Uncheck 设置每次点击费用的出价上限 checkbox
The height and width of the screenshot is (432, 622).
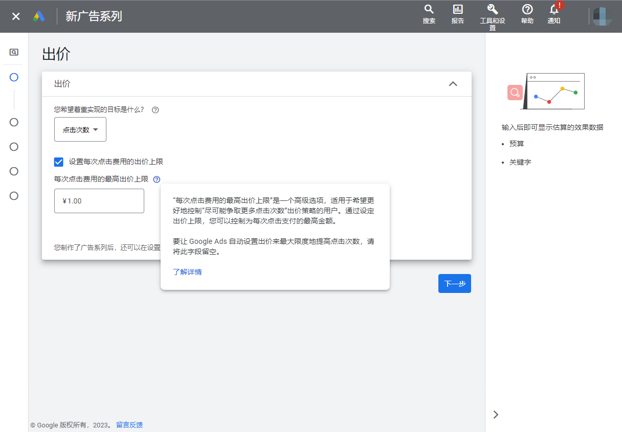click(x=59, y=162)
